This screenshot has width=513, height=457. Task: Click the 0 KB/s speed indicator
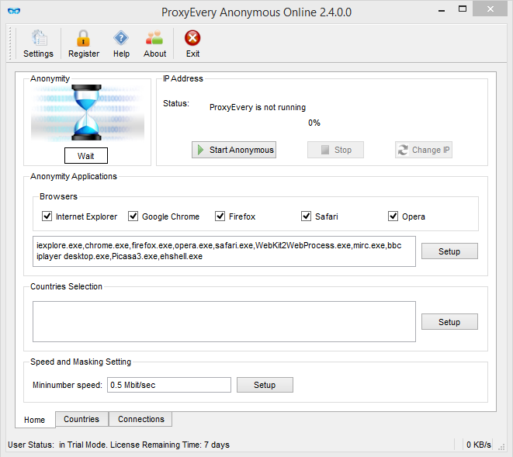[x=478, y=445]
